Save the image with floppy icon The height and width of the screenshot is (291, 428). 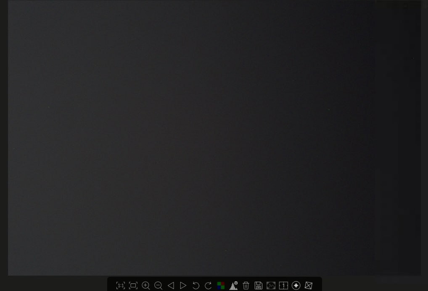coord(259,285)
